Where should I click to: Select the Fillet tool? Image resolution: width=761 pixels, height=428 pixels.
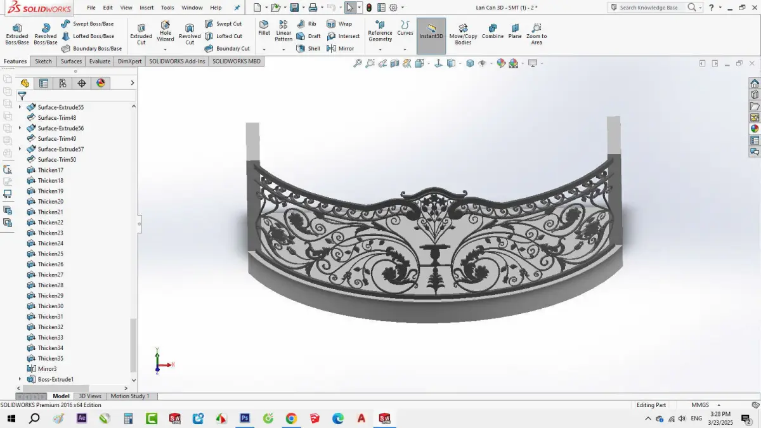264,29
